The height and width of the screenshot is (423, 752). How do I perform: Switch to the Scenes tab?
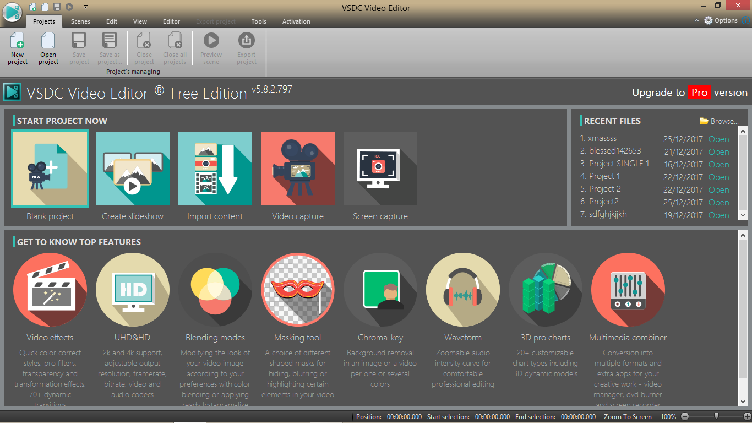80,21
